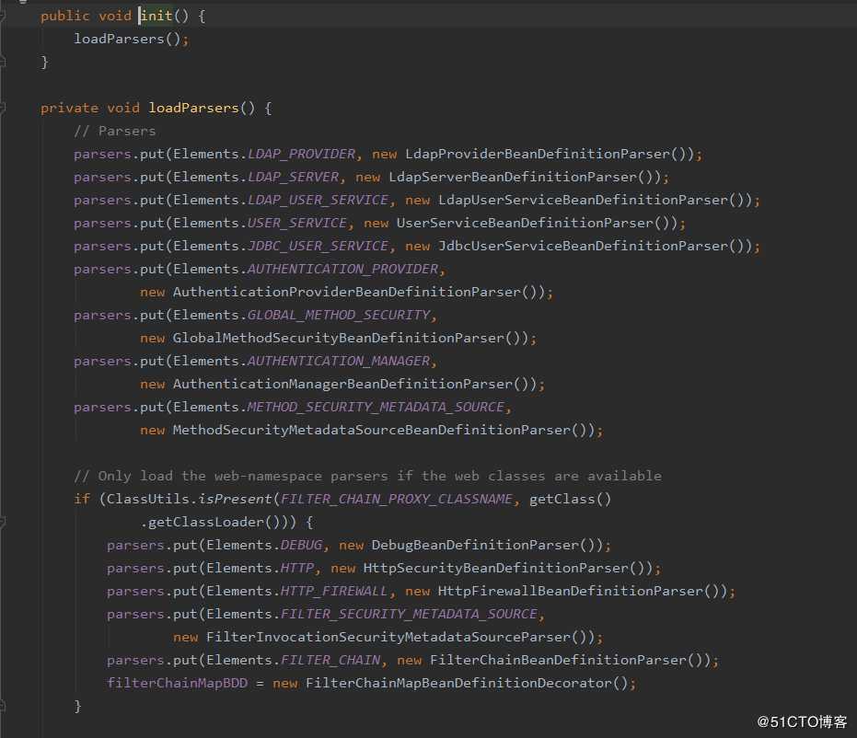Click the USER_SERVICE constant on its own line
The image size is (857, 738).
point(297,223)
